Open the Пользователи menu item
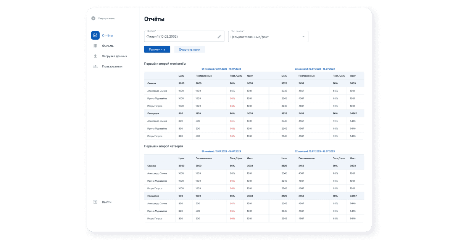 [x=112, y=66]
